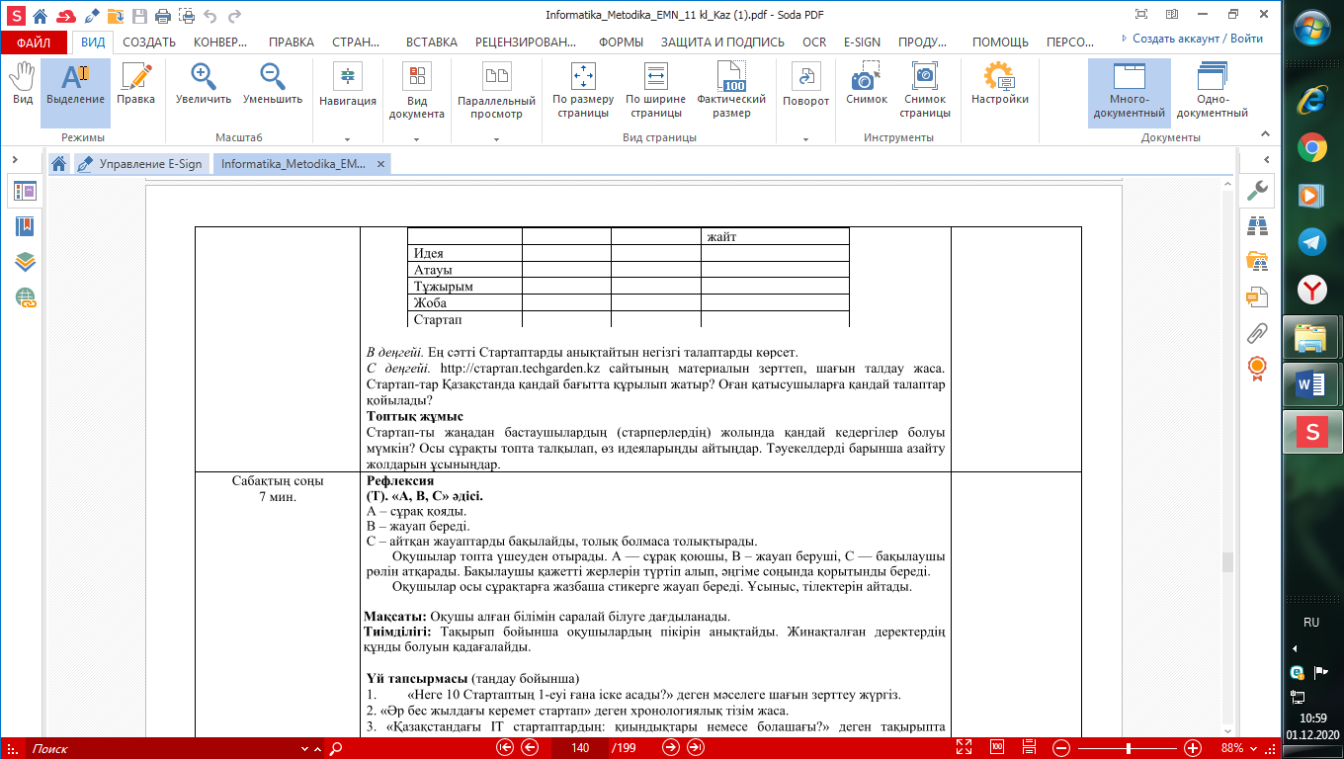Fit to width with По ширине страницы
The height and width of the screenshot is (759, 1344).
click(655, 91)
